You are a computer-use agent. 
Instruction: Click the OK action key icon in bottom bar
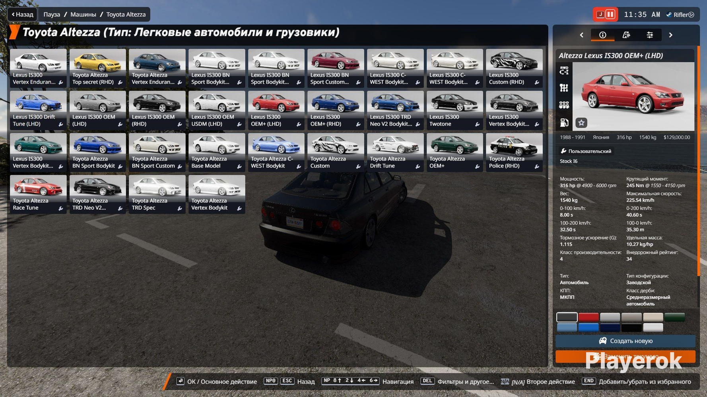(181, 381)
